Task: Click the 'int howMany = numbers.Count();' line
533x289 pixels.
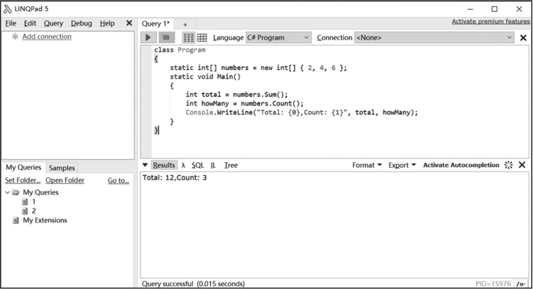Action: (245, 104)
